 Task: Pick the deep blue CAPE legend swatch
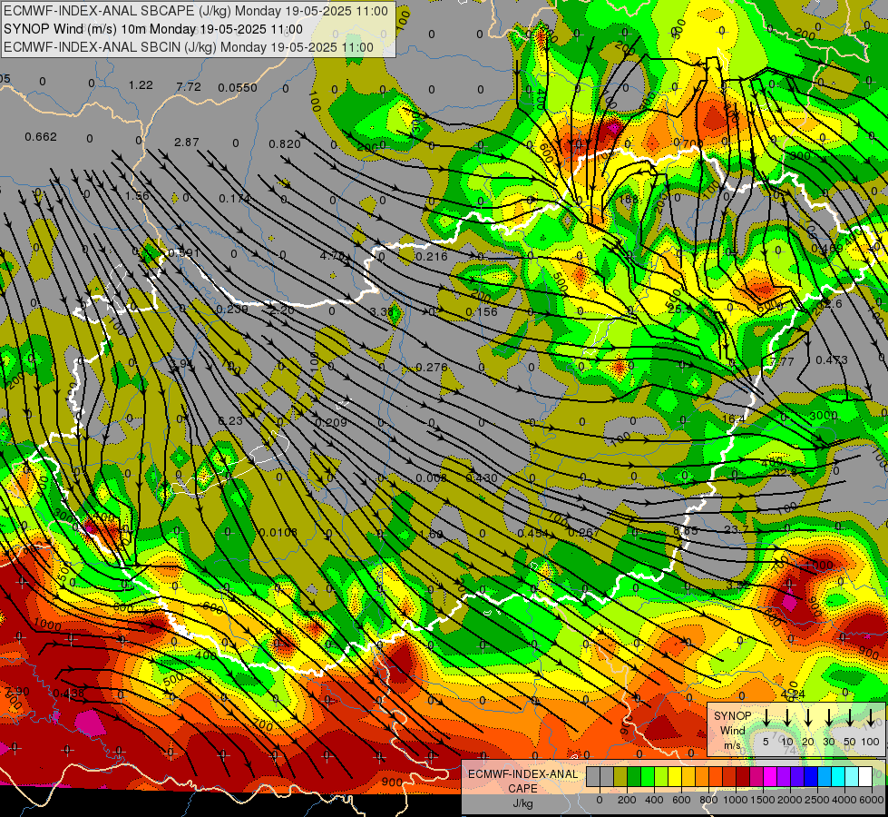[x=811, y=776]
